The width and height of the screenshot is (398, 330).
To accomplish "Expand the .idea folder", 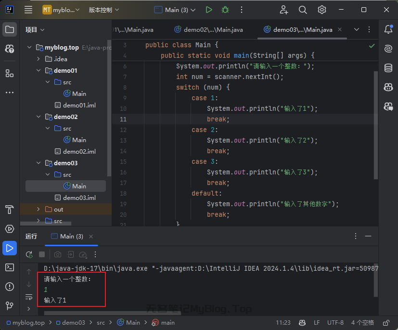I will (39, 59).
